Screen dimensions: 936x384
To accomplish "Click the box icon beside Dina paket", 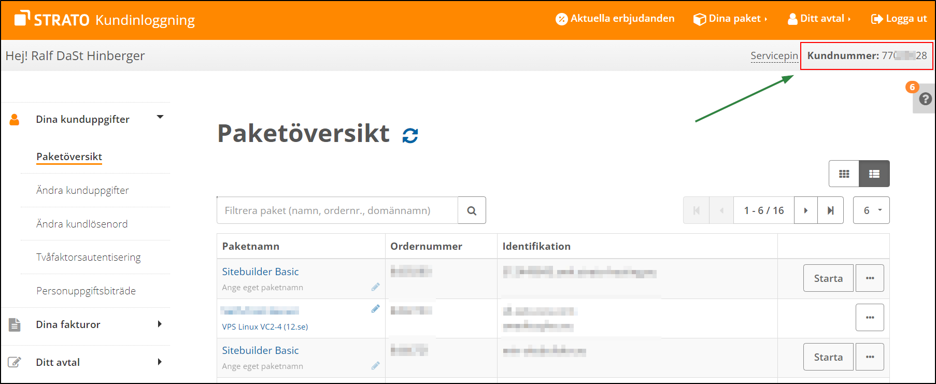I will (700, 19).
